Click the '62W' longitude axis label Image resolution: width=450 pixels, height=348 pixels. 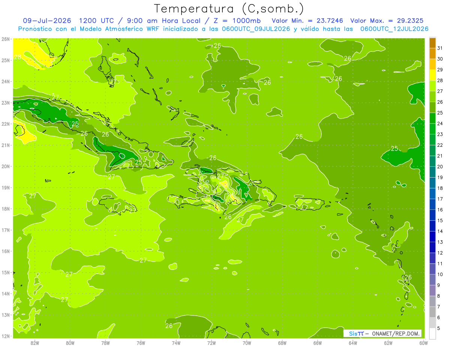[x=388, y=343]
